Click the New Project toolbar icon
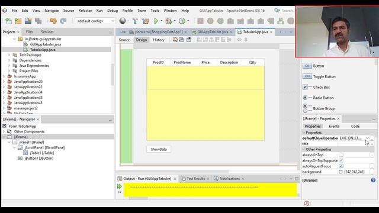The height and width of the screenshot is (213, 379). coord(18,21)
